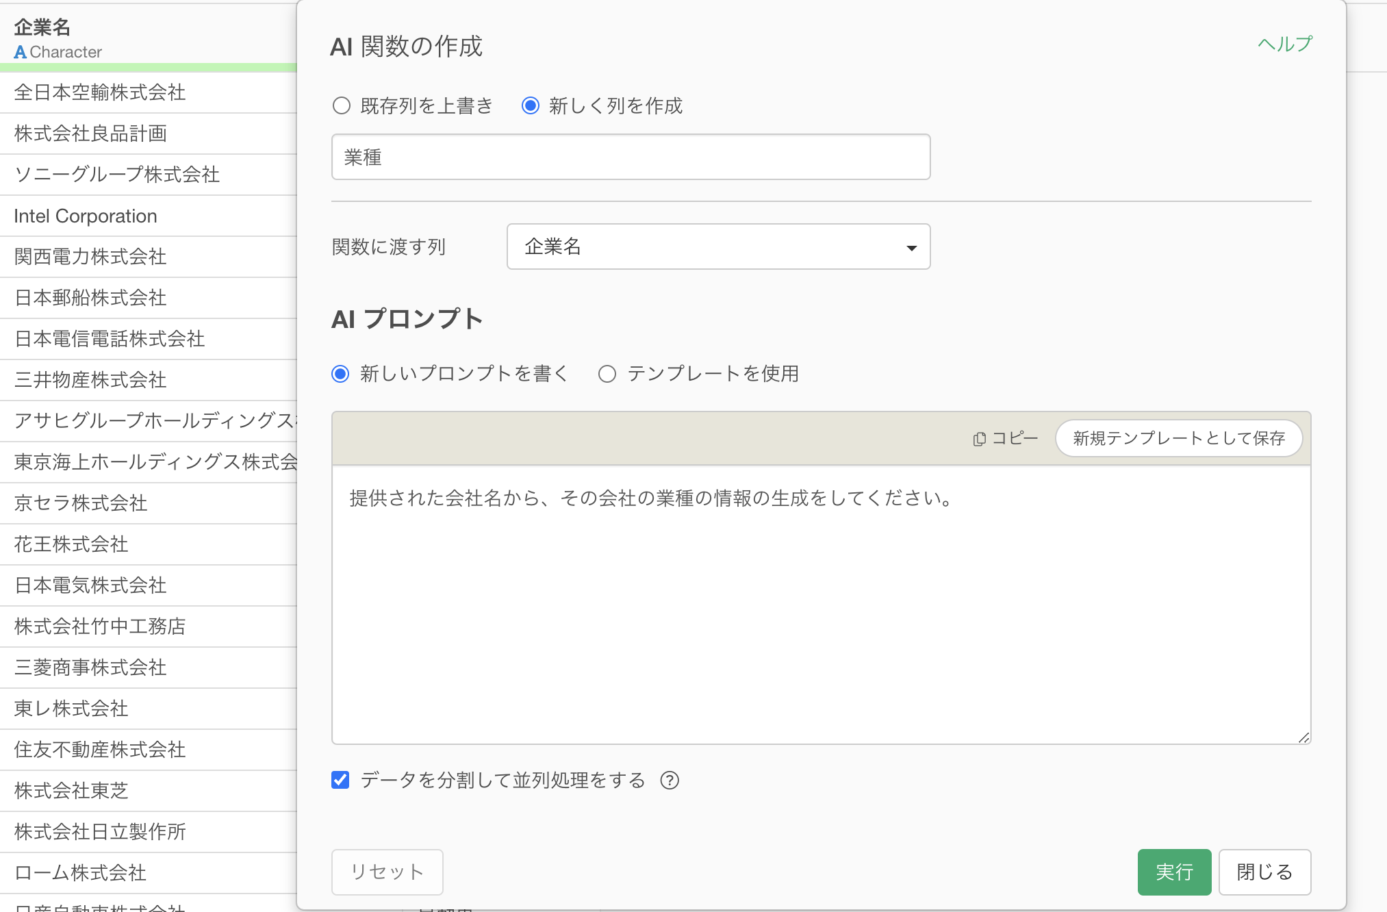1387x912 pixels.
Task: Click the リセット button
Action: click(387, 872)
